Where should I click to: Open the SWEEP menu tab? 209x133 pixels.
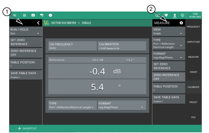[x=193, y=72]
